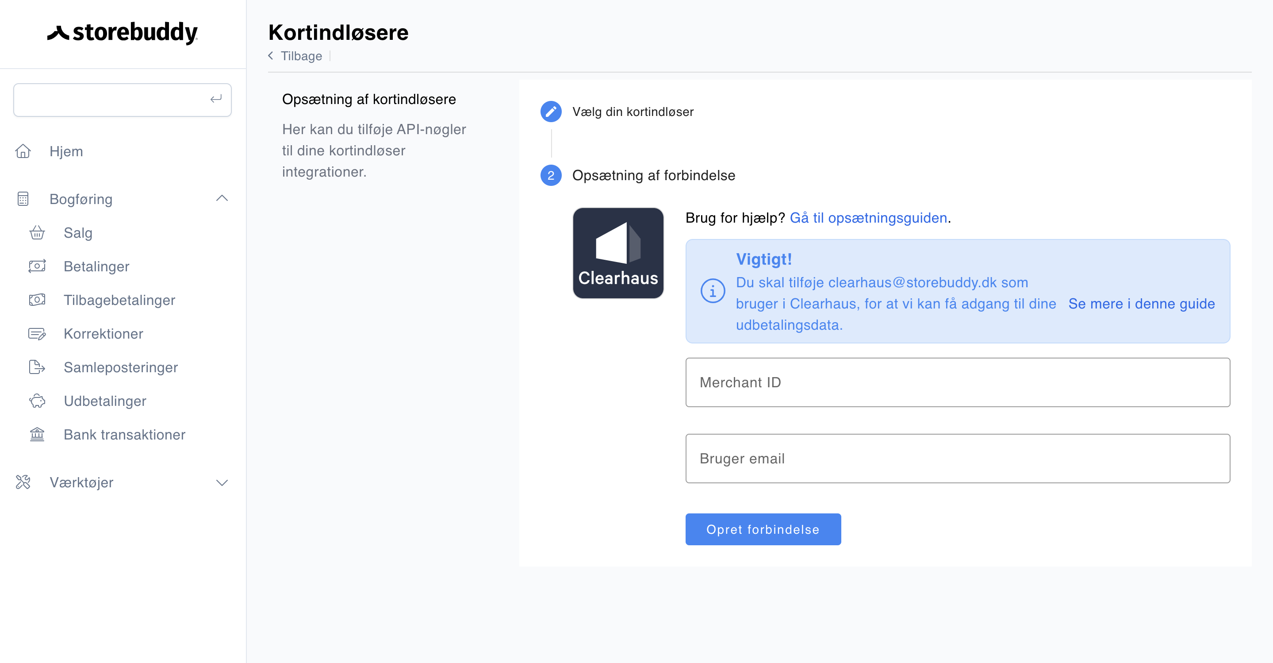The height and width of the screenshot is (663, 1273).
Task: Click the Bank transaktioner building icon
Action: (37, 434)
